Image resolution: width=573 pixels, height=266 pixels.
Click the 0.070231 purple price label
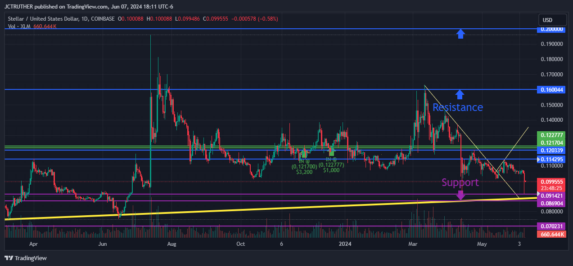[550, 226]
